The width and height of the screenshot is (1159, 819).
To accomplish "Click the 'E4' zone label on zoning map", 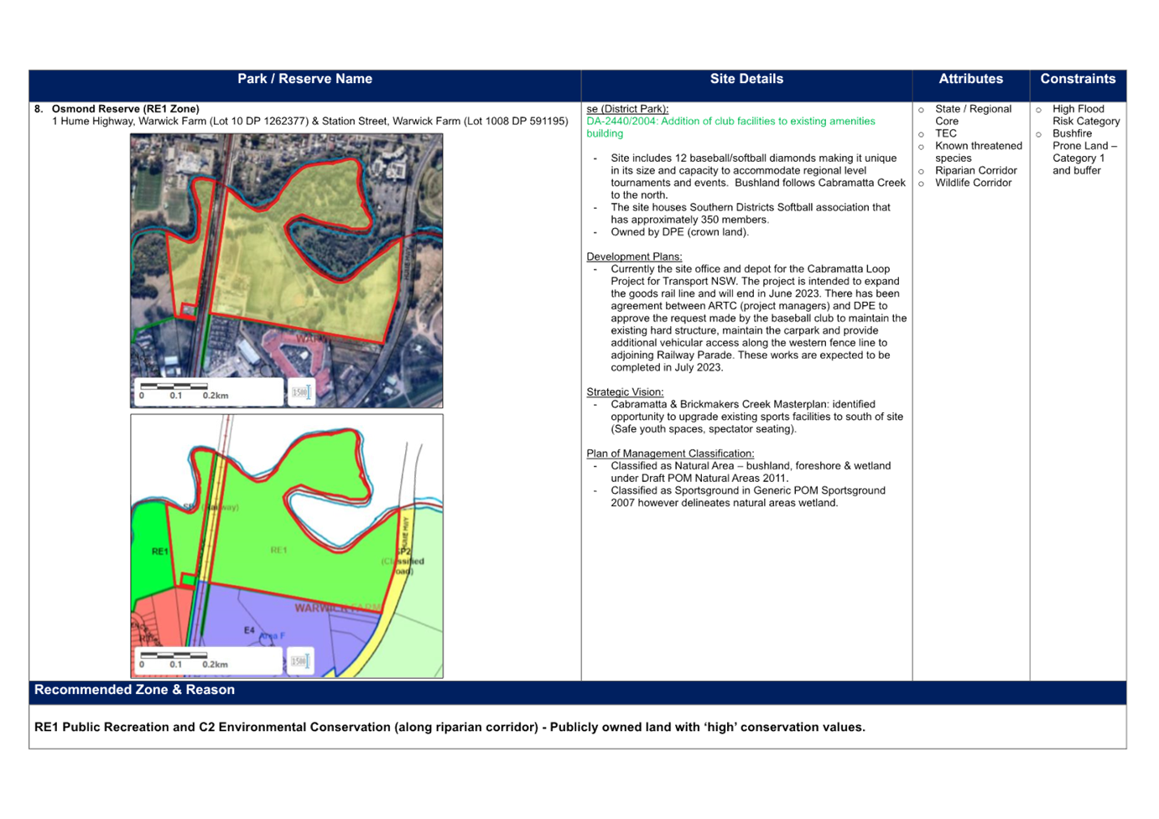I will click(249, 630).
